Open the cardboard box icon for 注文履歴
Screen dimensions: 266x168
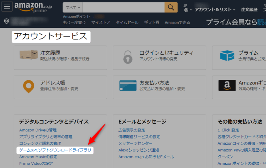[29, 55]
